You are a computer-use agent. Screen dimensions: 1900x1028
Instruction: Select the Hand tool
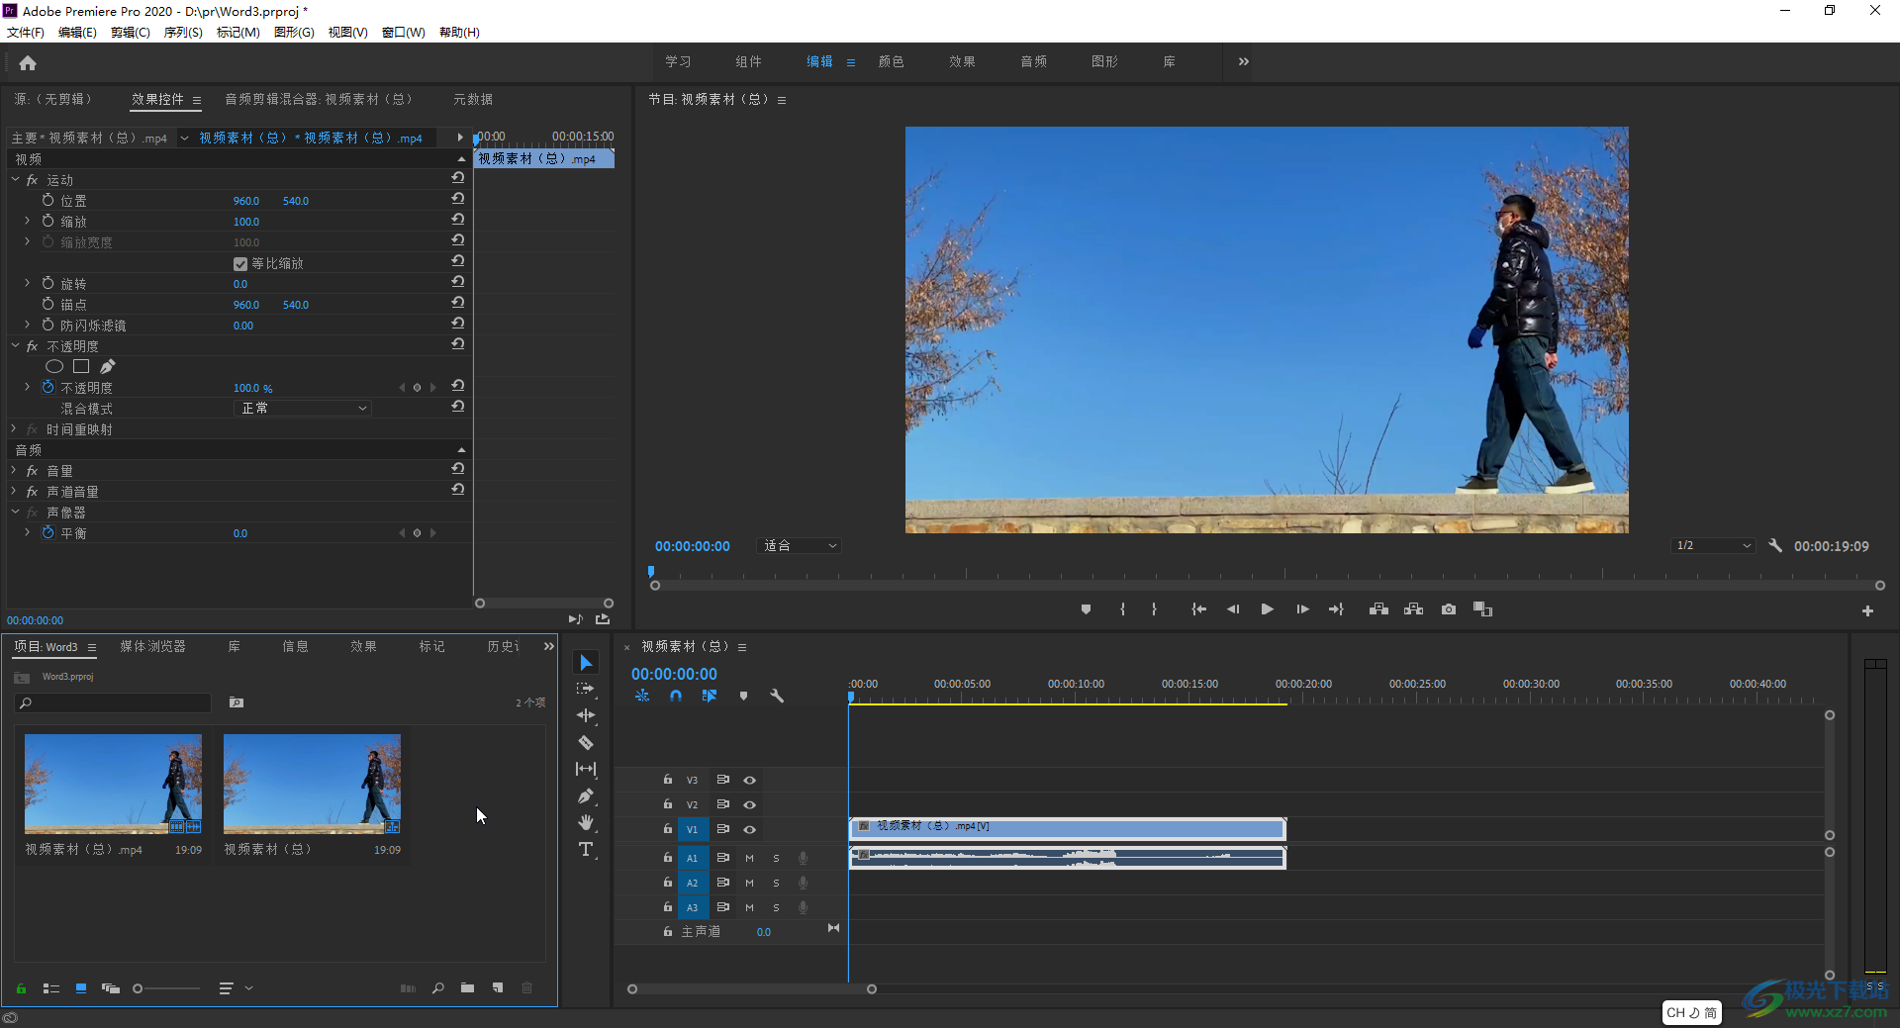coord(586,822)
